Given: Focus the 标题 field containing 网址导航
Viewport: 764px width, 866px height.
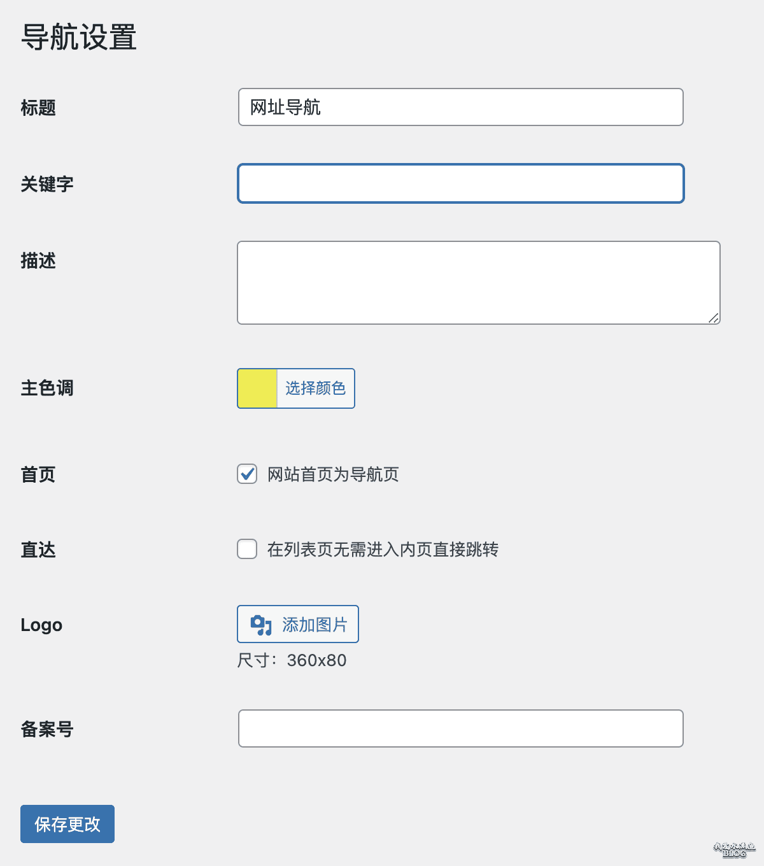Looking at the screenshot, I should [460, 107].
